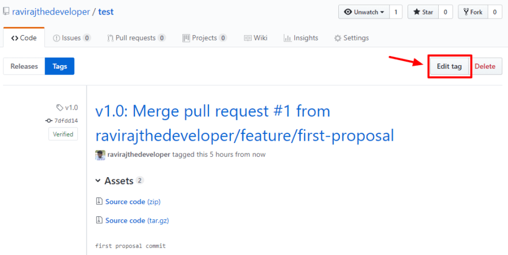This screenshot has height=255, width=508.
Task: Open the Projects tab
Action: click(x=204, y=38)
